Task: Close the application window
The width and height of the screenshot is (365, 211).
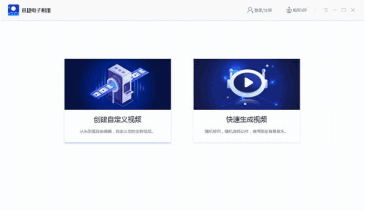Action: click(353, 10)
